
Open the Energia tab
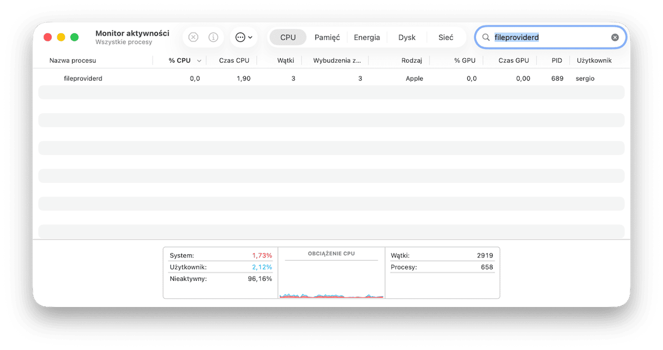coord(366,37)
